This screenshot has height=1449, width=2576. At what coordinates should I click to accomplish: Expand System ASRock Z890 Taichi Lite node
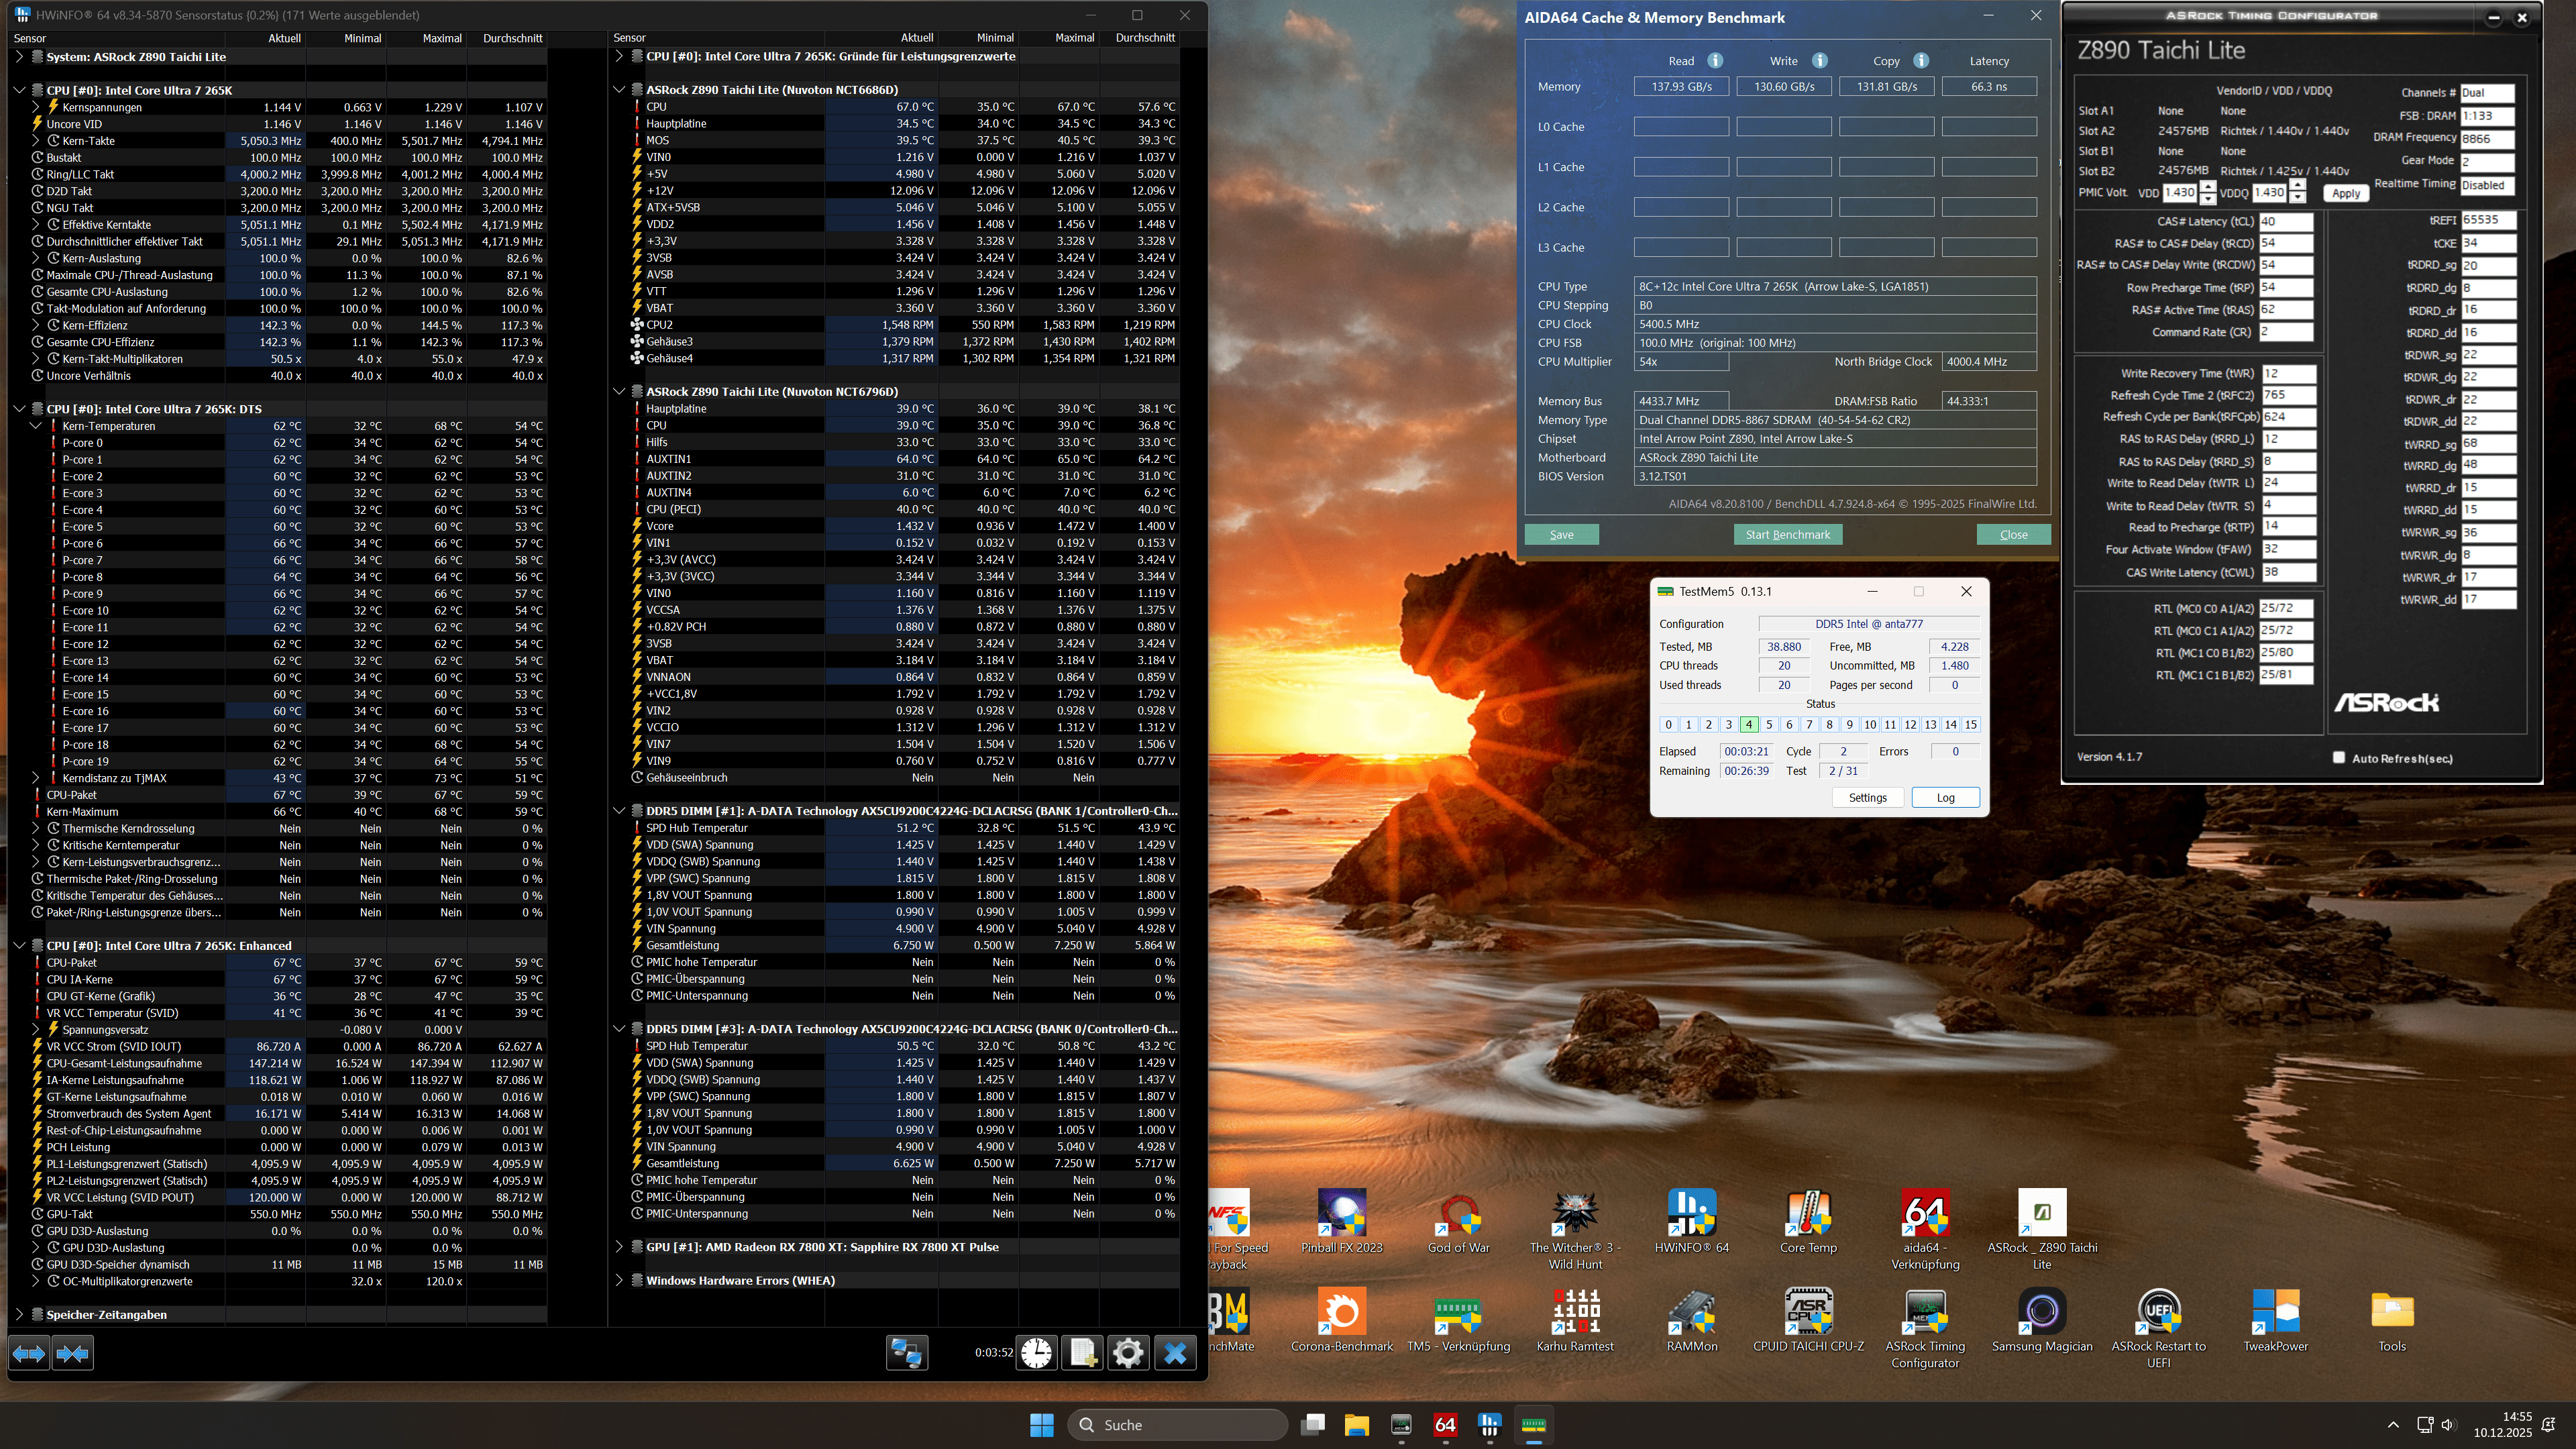pyautogui.click(x=19, y=57)
